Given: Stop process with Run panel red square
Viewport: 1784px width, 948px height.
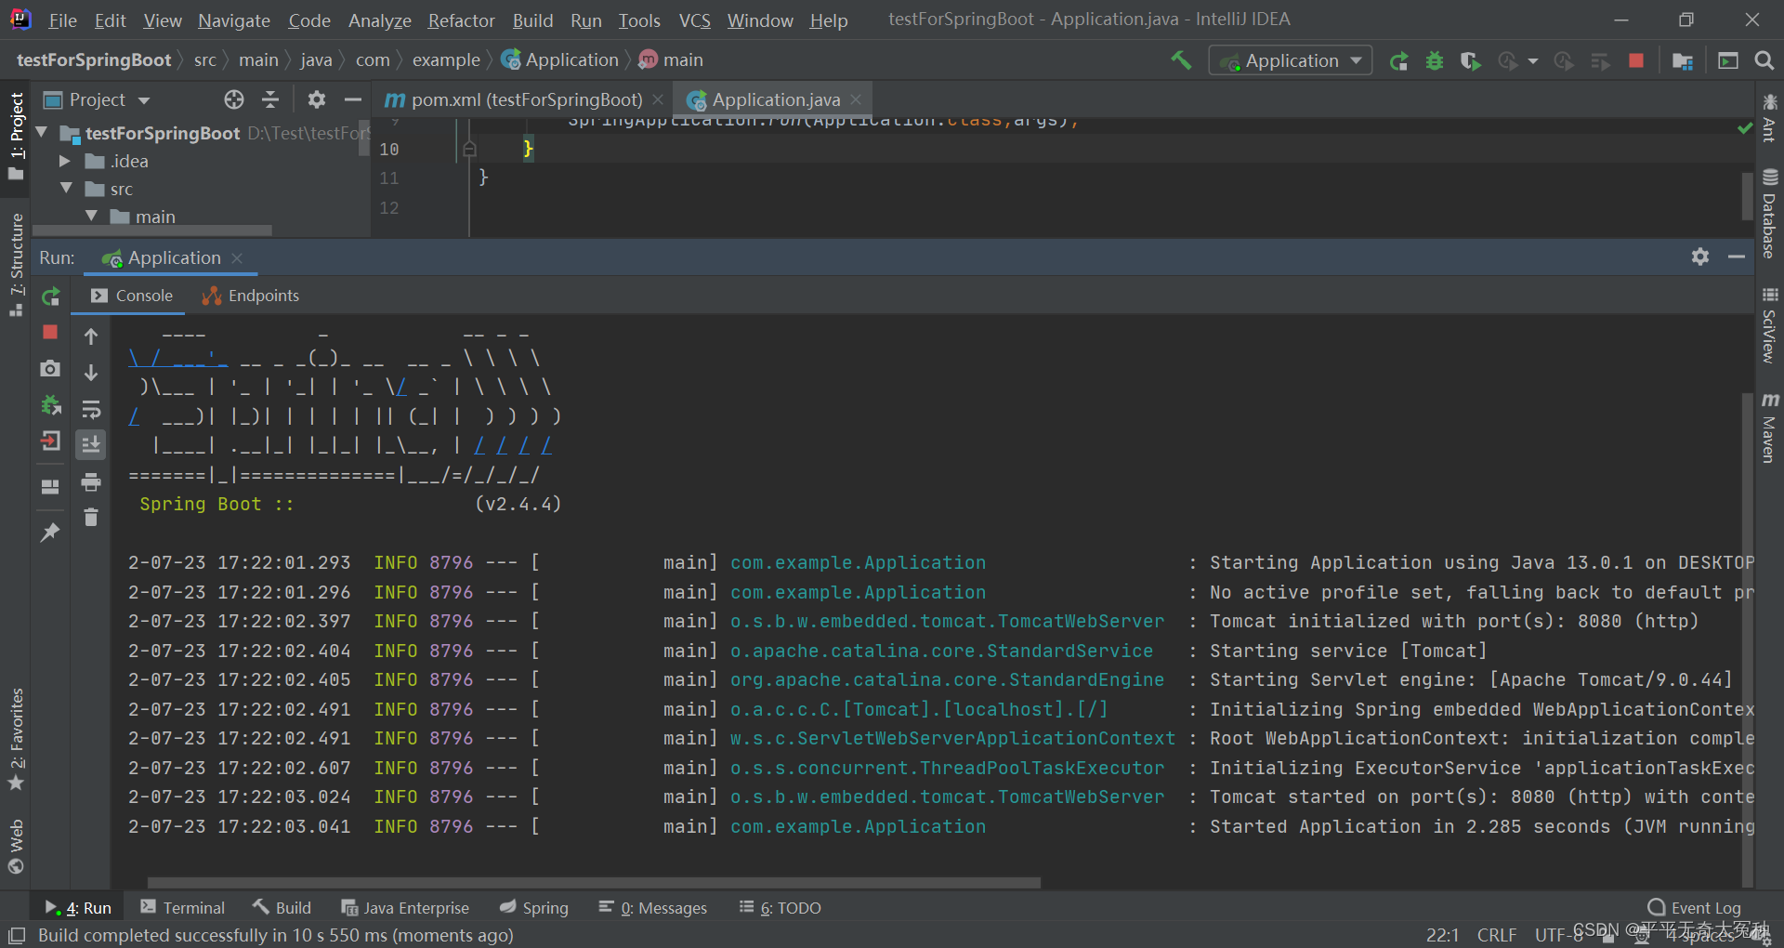Looking at the screenshot, I should coord(50,332).
